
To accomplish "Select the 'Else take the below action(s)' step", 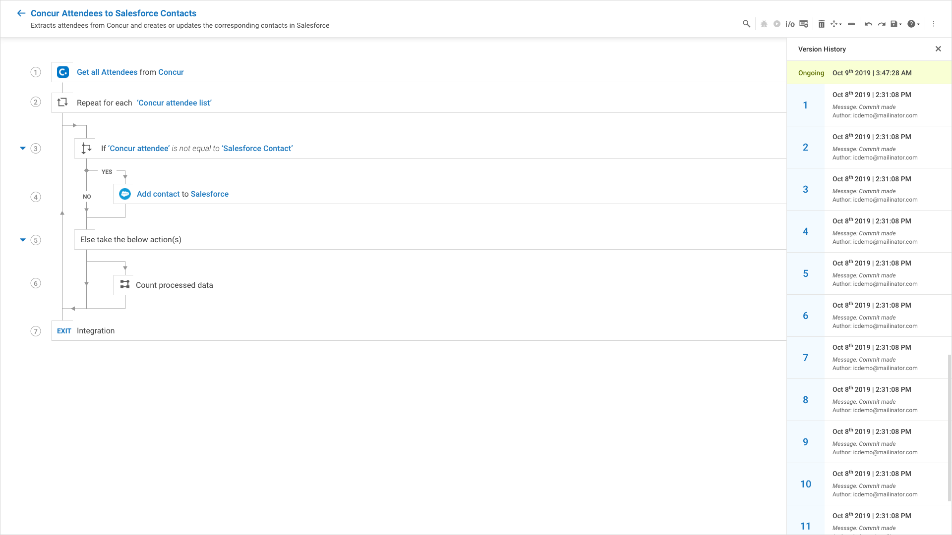I will 430,240.
